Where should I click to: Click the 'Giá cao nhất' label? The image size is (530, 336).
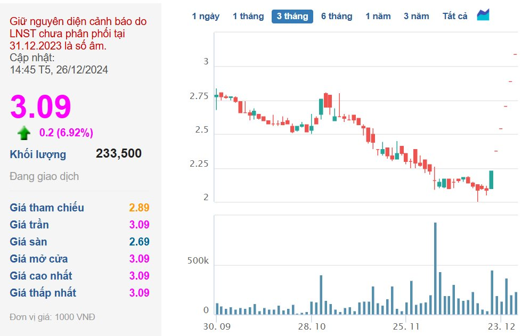coord(41,276)
